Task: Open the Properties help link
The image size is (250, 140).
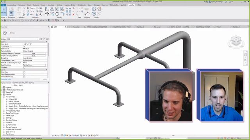Action: click(6, 79)
